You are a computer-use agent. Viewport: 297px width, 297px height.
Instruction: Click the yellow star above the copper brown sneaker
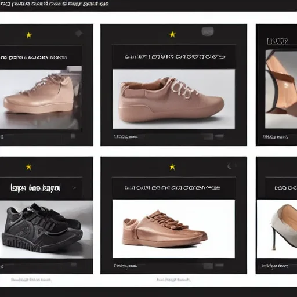point(172,166)
